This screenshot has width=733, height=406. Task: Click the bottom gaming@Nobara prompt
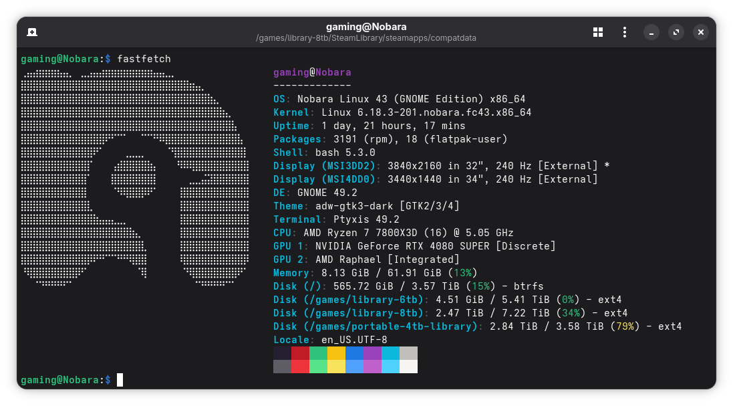[x=66, y=380]
